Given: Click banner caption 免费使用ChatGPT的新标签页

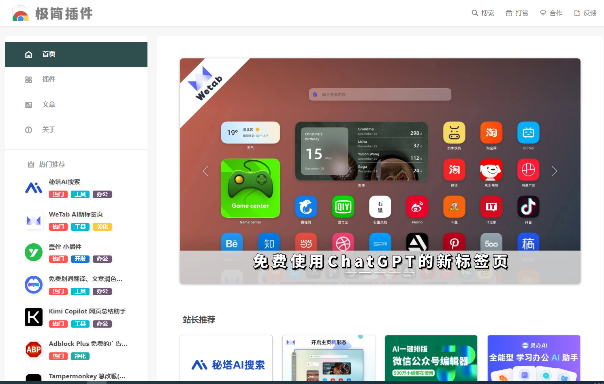Looking at the screenshot, I should click(x=380, y=262).
